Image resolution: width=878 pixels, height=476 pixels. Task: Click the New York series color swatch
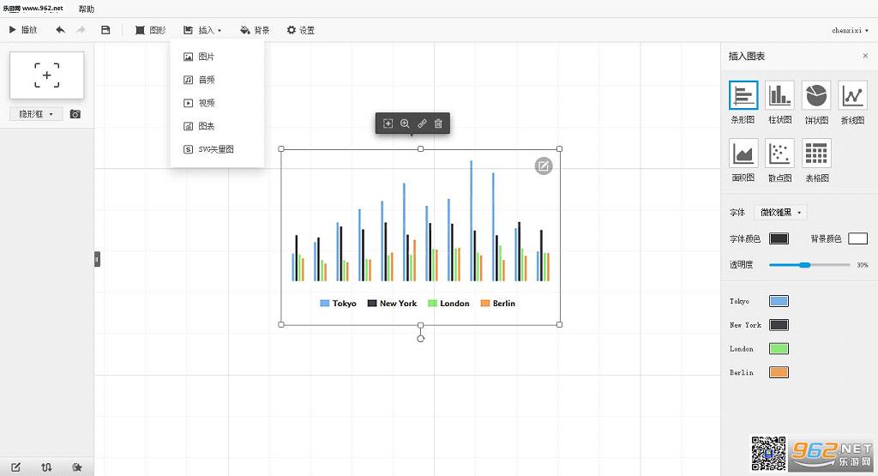(x=779, y=325)
